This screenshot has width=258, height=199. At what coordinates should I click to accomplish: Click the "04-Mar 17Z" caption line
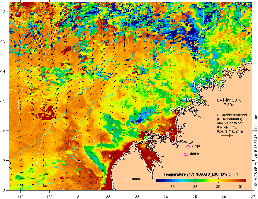(227, 127)
